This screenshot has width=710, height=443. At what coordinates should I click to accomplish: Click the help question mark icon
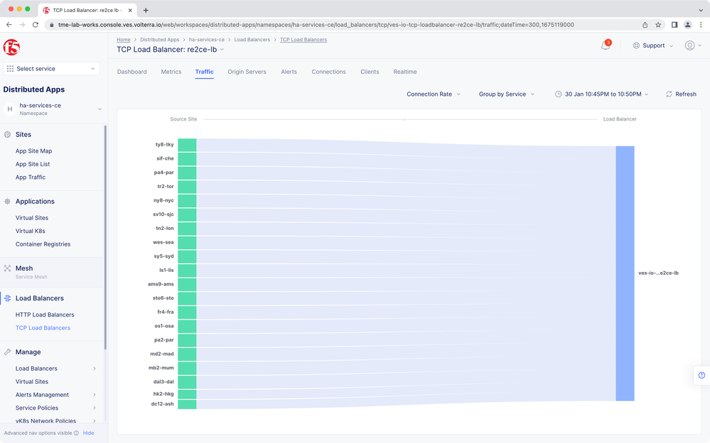[x=701, y=376]
